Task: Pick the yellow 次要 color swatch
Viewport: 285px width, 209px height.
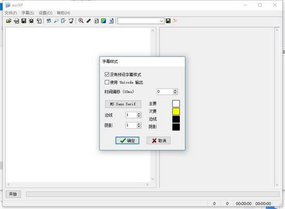Action: pyautogui.click(x=176, y=112)
